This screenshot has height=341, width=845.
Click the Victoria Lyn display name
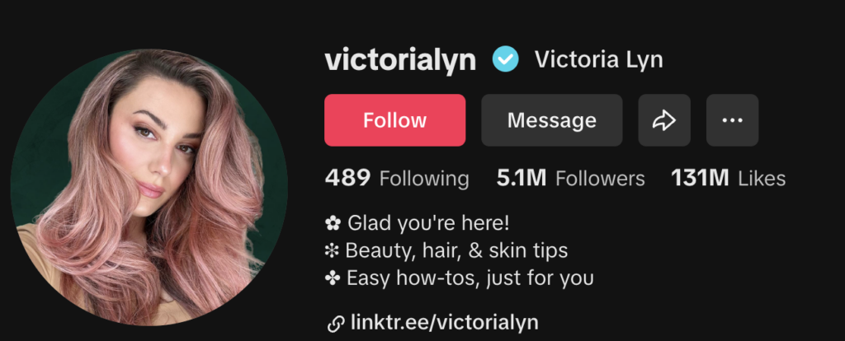pos(599,59)
